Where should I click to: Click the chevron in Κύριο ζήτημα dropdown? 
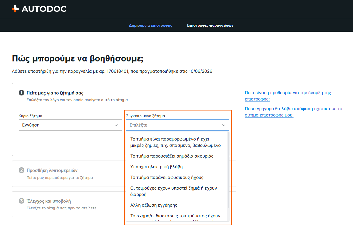116,125
